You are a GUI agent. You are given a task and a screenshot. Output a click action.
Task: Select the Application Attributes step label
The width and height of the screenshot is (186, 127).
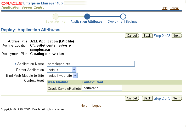click(86, 22)
